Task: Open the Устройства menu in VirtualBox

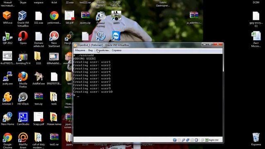Action: (x=102, y=50)
